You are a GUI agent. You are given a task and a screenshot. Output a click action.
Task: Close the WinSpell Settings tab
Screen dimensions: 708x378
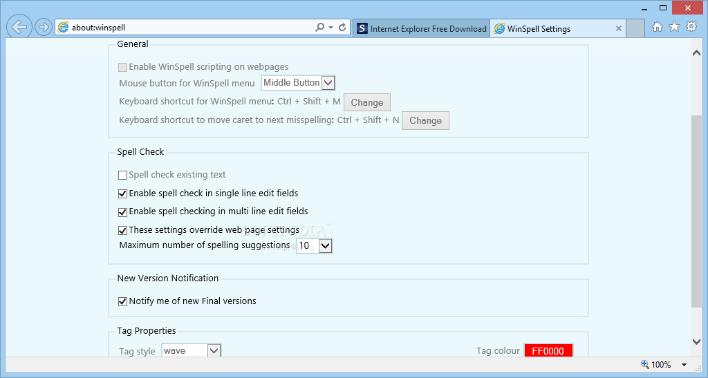pos(619,29)
